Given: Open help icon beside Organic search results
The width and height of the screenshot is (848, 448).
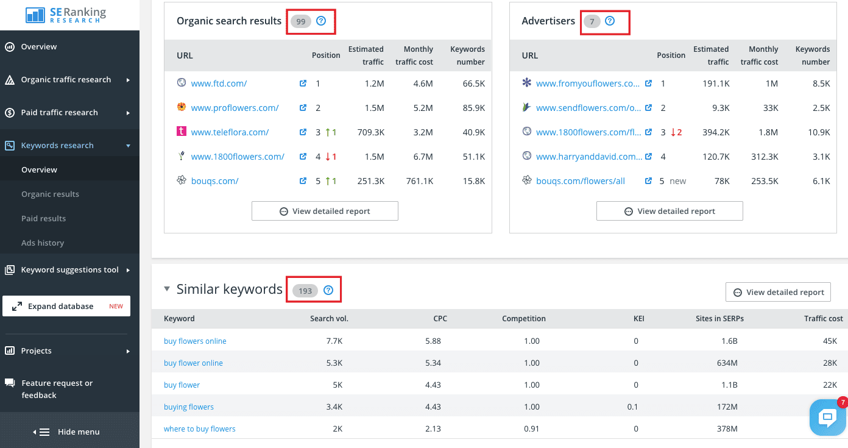Looking at the screenshot, I should [x=322, y=21].
